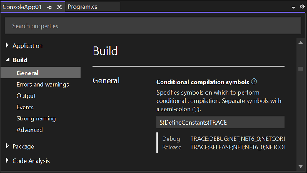Open Advanced build settings
Viewport: 307px width, 173px height.
30,130
